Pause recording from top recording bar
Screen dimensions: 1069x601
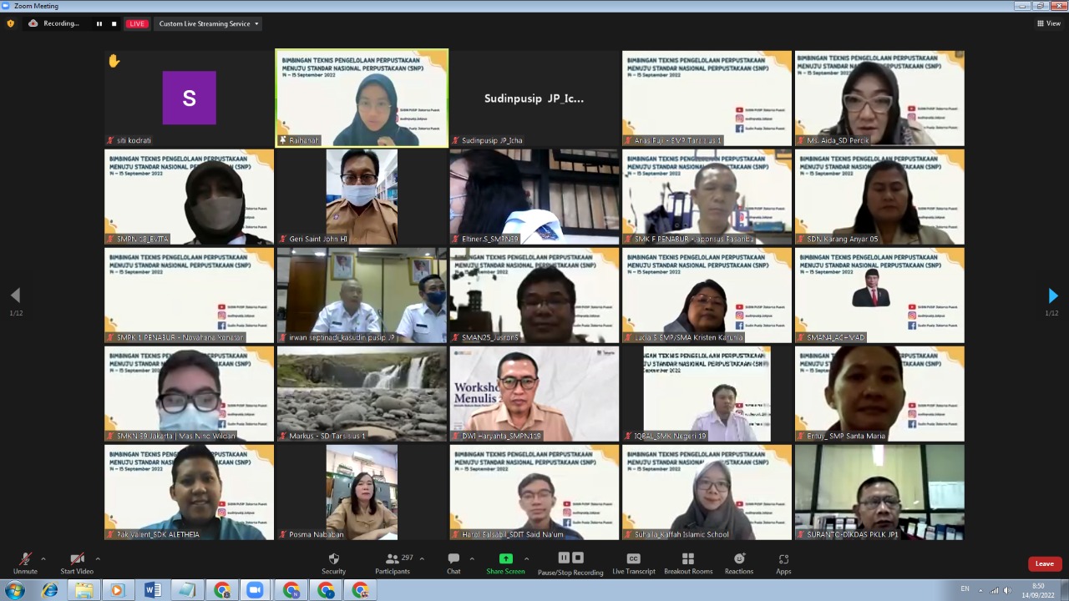[99, 23]
